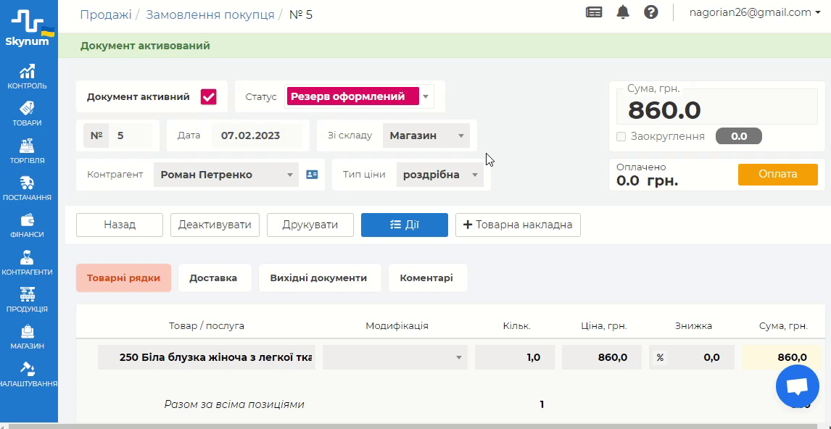Image resolution: width=831 pixels, height=429 pixels.
Task: Switch to the Доставка tab
Action: click(213, 278)
